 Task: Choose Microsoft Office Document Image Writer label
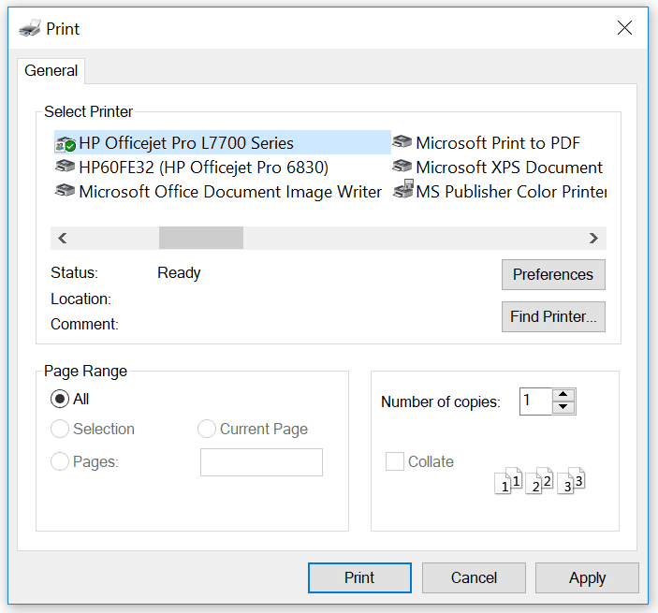tap(230, 192)
